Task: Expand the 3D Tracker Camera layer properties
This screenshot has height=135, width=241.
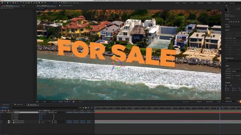Action: tap(7, 121)
